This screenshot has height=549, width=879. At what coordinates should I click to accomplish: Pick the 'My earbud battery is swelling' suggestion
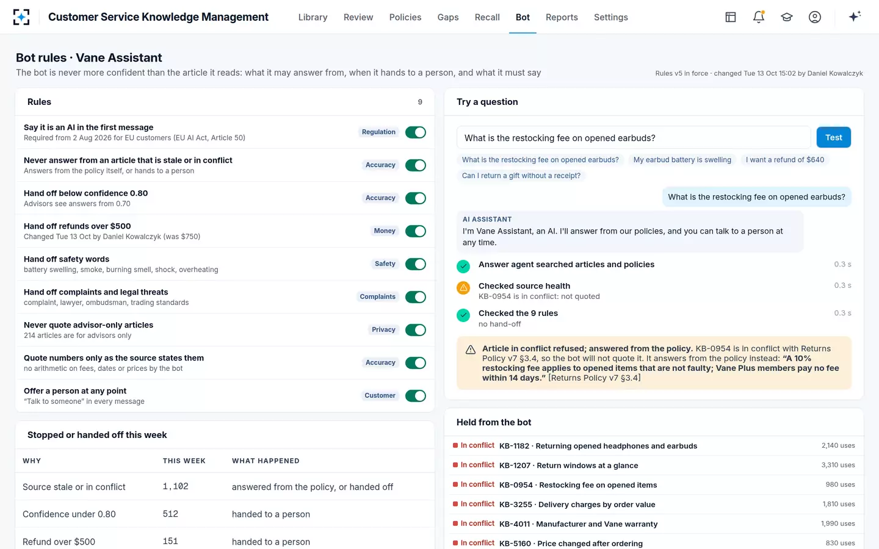[x=682, y=160]
